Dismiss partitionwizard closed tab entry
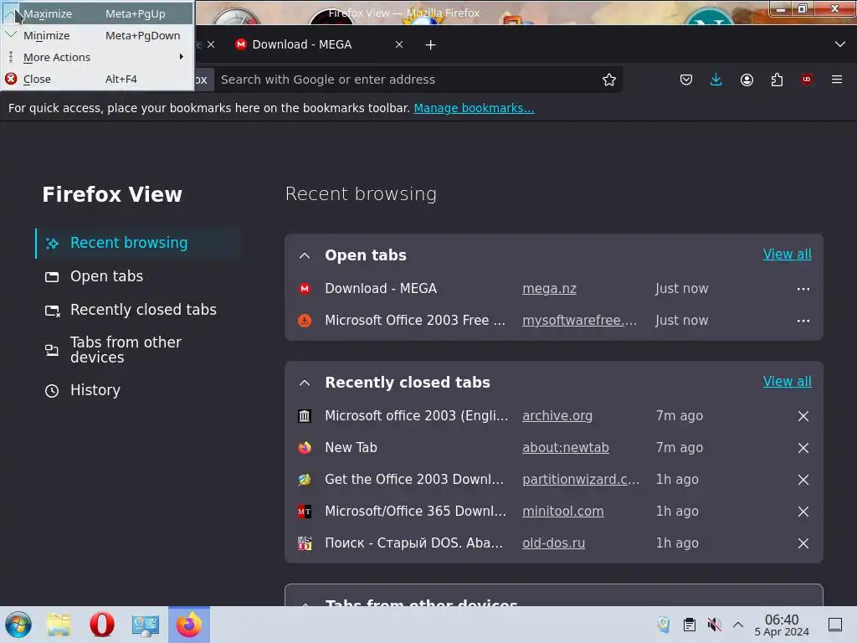The width and height of the screenshot is (857, 643). coord(803,480)
